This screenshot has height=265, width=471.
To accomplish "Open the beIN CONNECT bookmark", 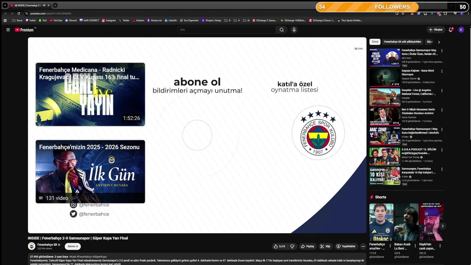I will [89, 21].
